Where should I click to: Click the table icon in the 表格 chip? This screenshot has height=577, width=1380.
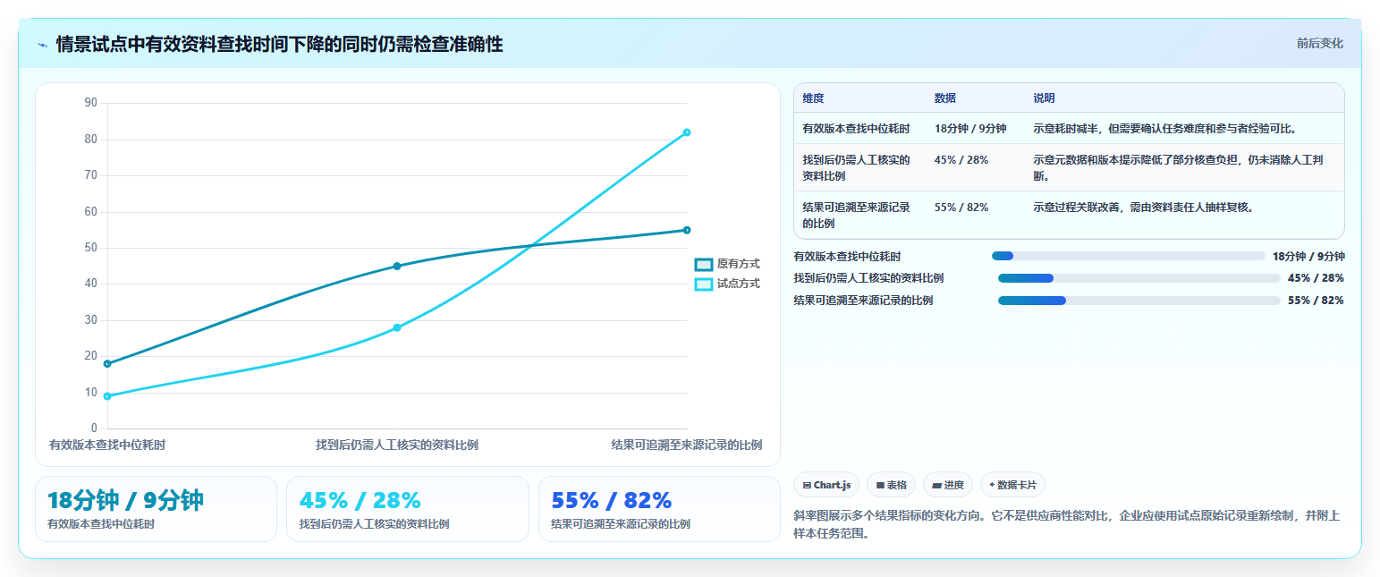click(880, 485)
